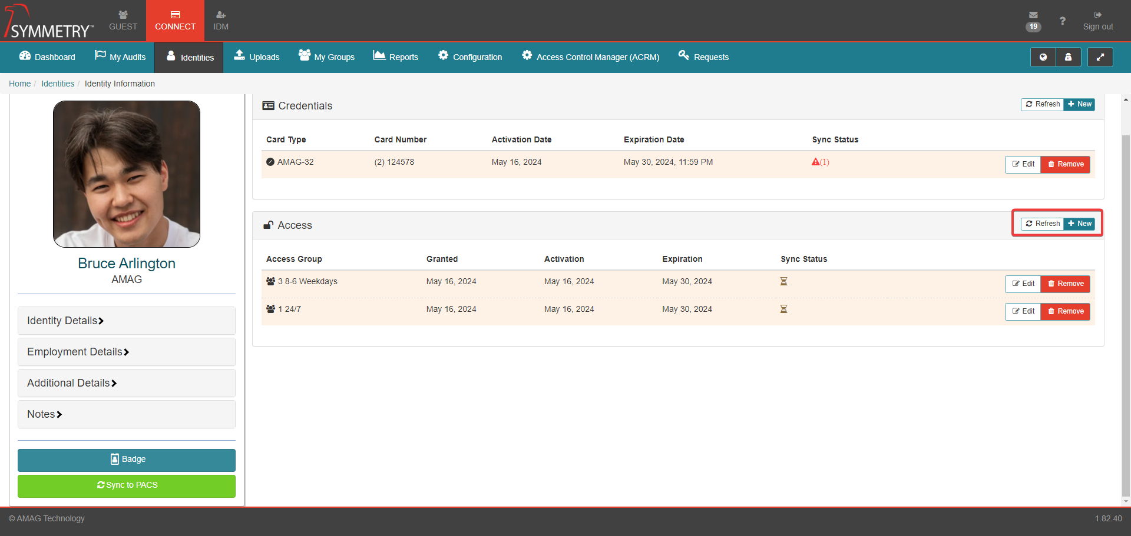The image size is (1131, 536).
Task: Click the Card Type column header
Action: pos(286,139)
